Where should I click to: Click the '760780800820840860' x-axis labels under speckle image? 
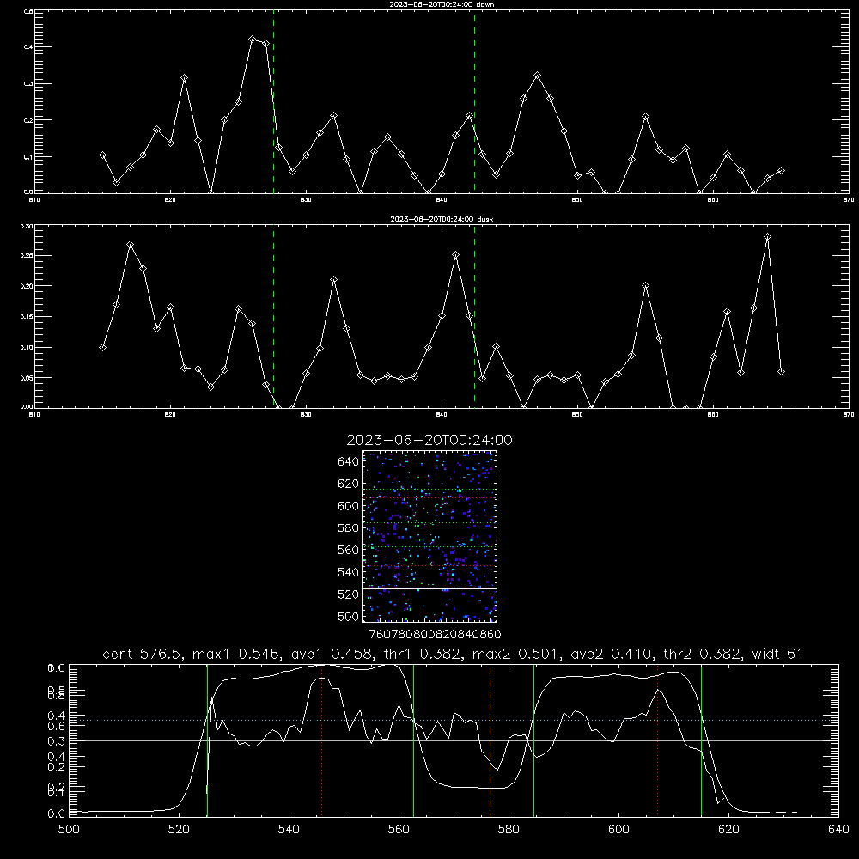pyautogui.click(x=436, y=634)
